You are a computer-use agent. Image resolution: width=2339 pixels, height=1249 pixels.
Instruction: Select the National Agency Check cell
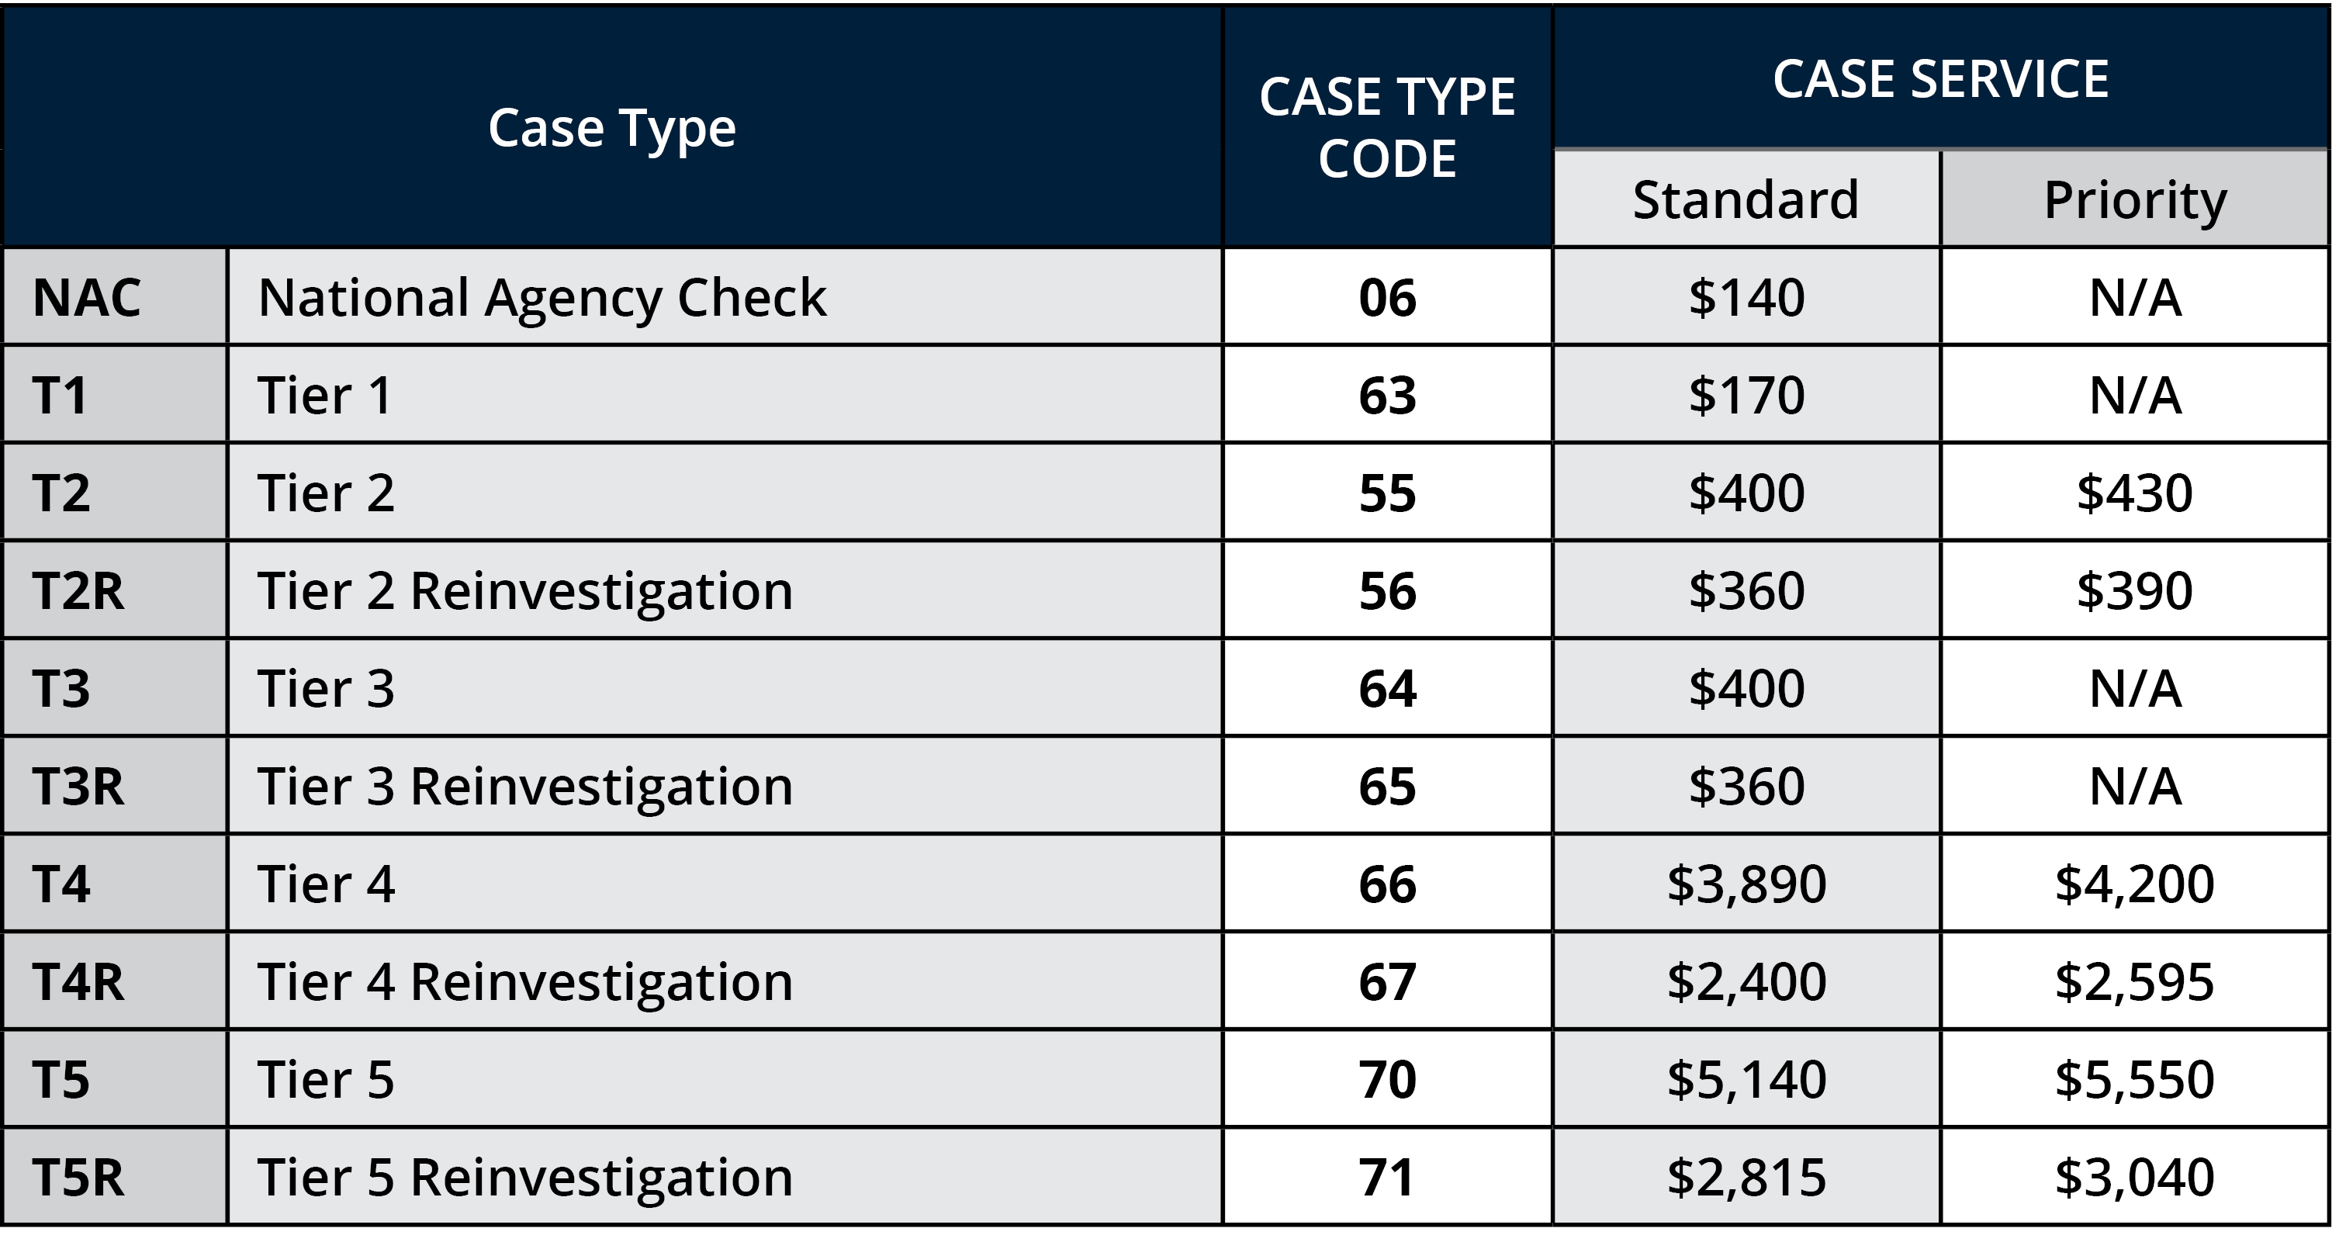542,297
